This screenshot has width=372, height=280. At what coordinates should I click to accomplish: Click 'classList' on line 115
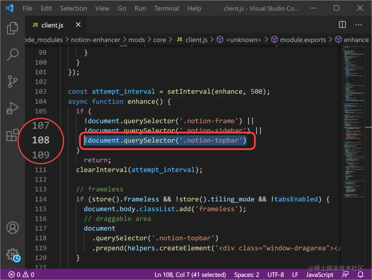point(157,209)
